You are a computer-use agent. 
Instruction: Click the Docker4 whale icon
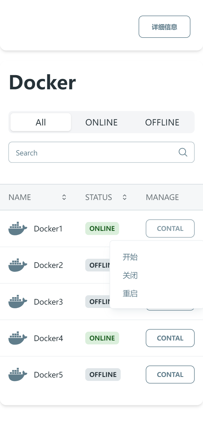coord(18,338)
